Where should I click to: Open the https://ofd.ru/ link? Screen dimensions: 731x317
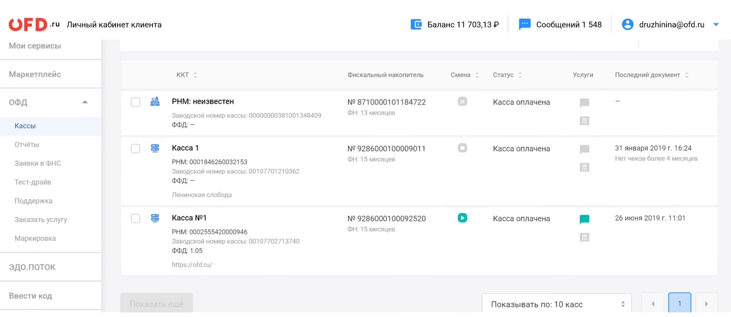192,265
